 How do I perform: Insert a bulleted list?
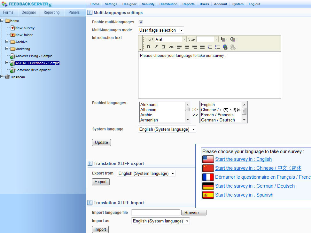[x=218, y=47]
